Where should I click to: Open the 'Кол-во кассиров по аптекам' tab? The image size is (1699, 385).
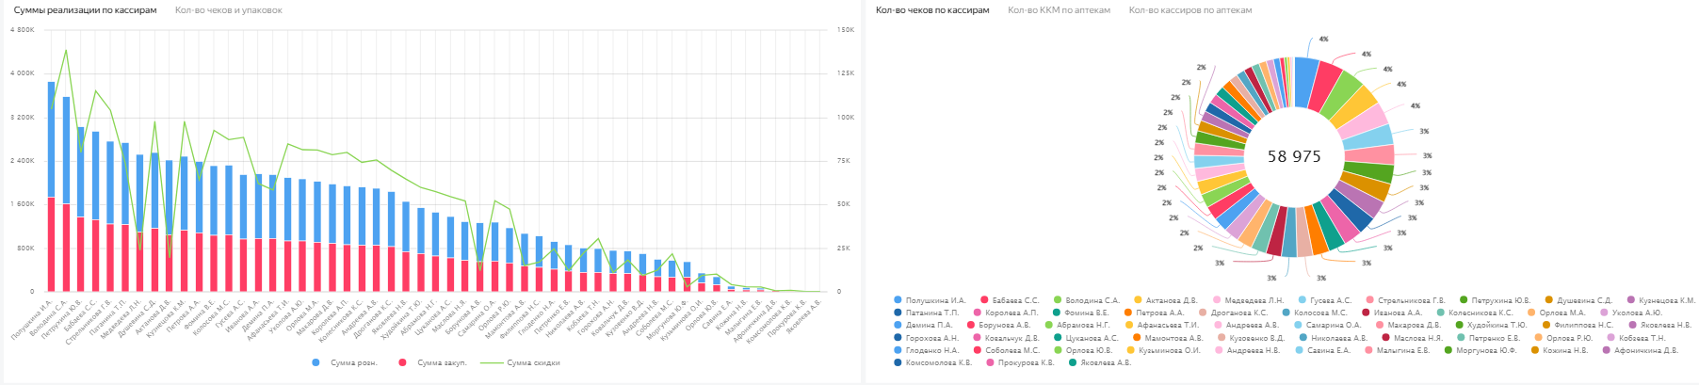(x=1190, y=10)
